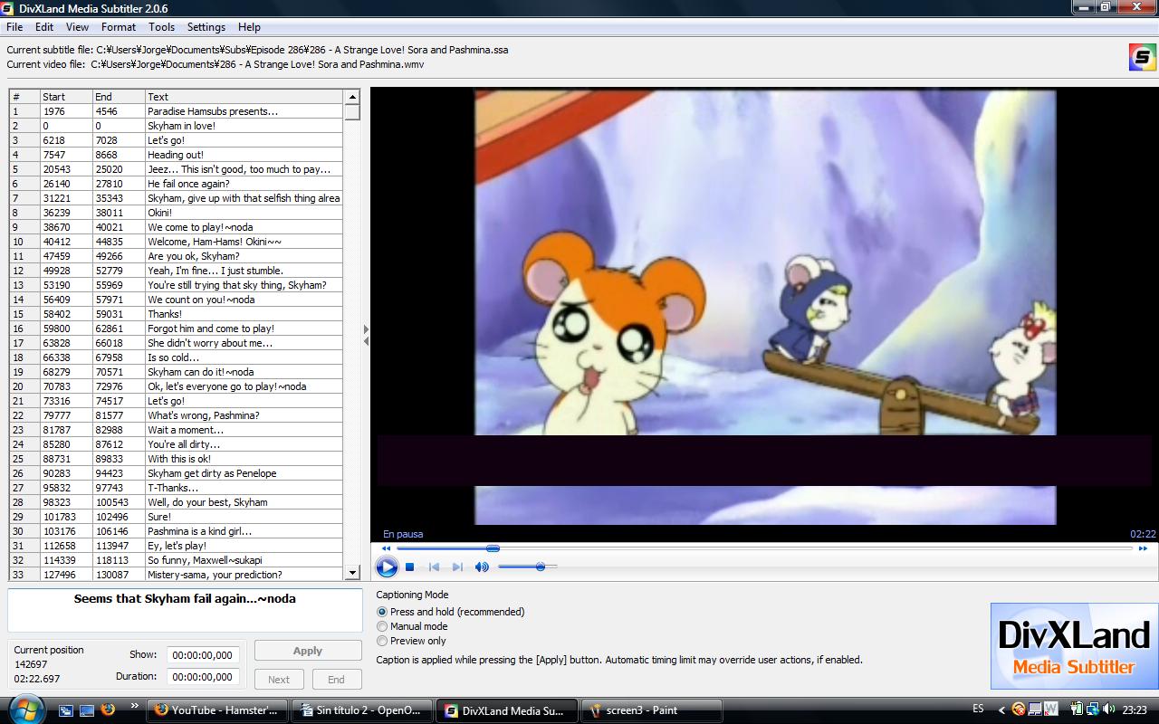Click the system tray volume icon
This screenshot has height=724, width=1159.
[x=1109, y=710]
